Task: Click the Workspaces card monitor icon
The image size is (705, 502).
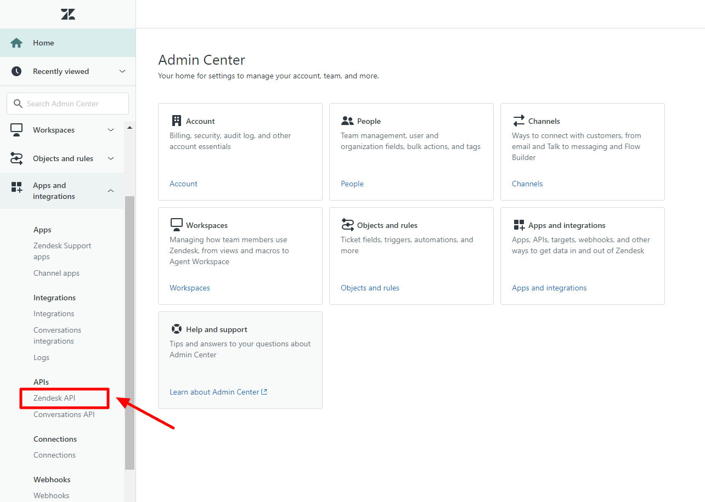Action: (176, 225)
